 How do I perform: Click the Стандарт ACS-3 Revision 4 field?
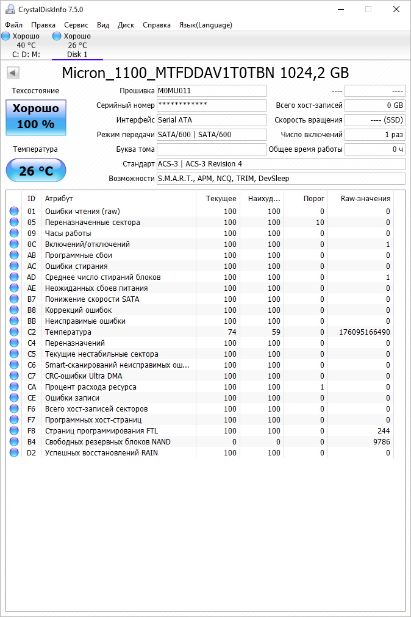point(281,163)
